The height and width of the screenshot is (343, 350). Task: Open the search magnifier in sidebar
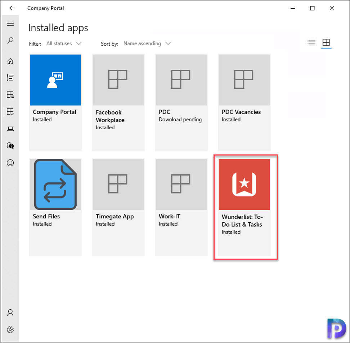coord(10,40)
